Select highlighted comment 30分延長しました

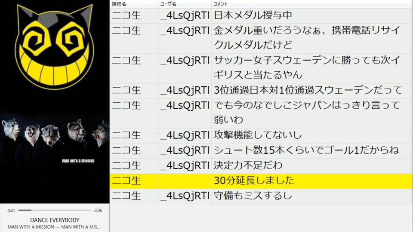coord(254,181)
